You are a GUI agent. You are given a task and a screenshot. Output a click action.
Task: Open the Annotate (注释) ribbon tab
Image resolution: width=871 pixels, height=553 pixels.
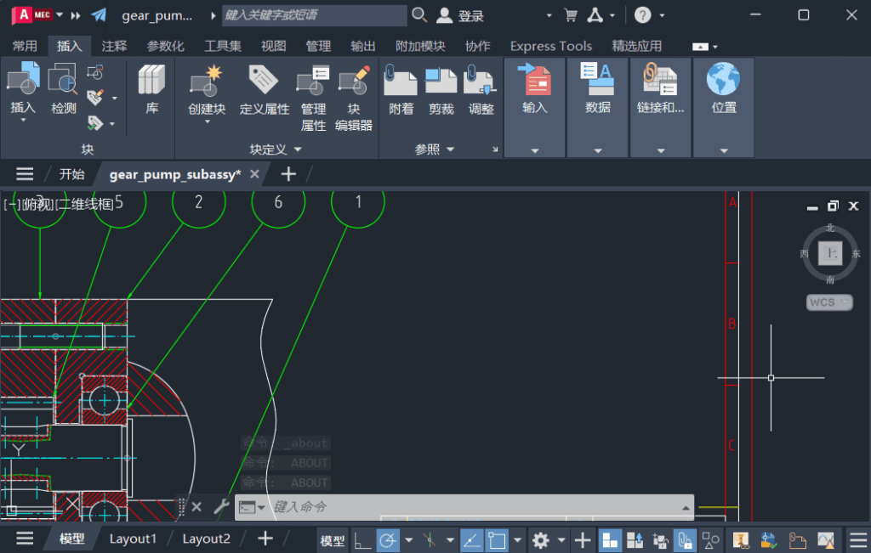point(115,46)
